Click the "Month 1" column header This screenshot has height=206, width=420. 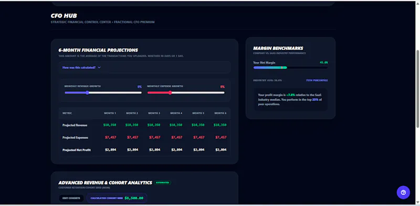click(110, 113)
